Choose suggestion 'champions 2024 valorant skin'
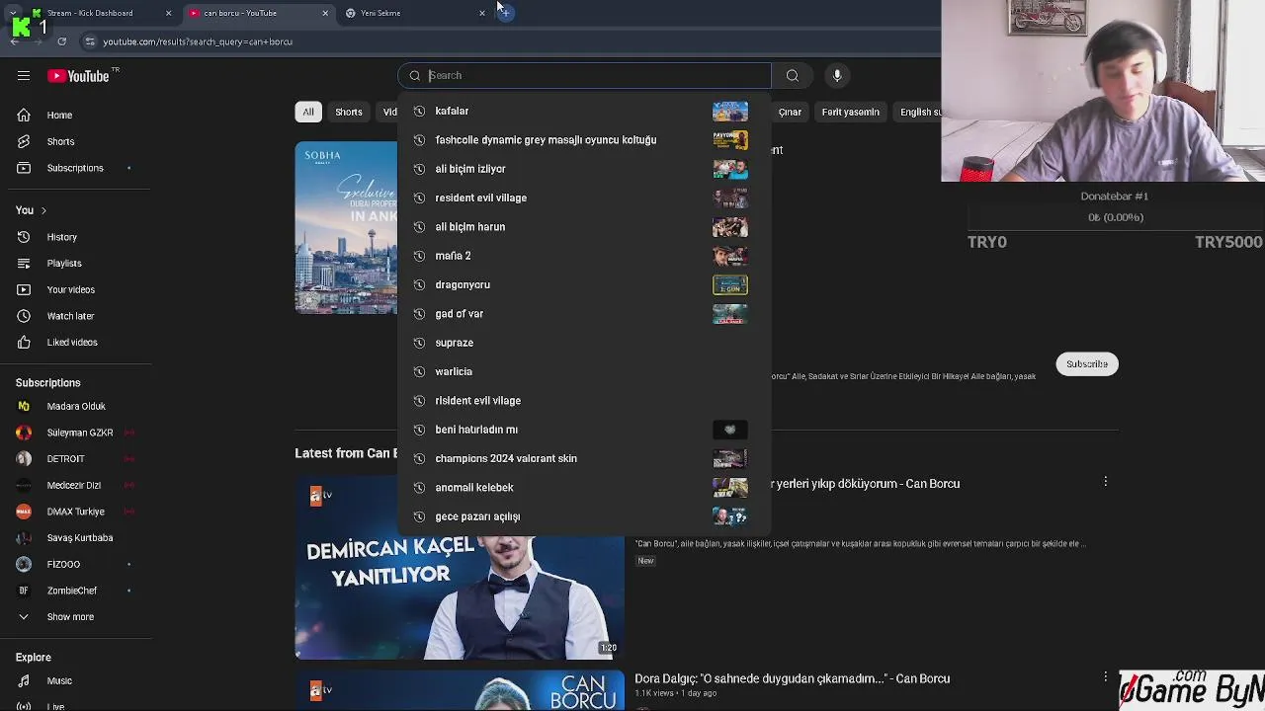Image resolution: width=1265 pixels, height=711 pixels. [x=583, y=458]
